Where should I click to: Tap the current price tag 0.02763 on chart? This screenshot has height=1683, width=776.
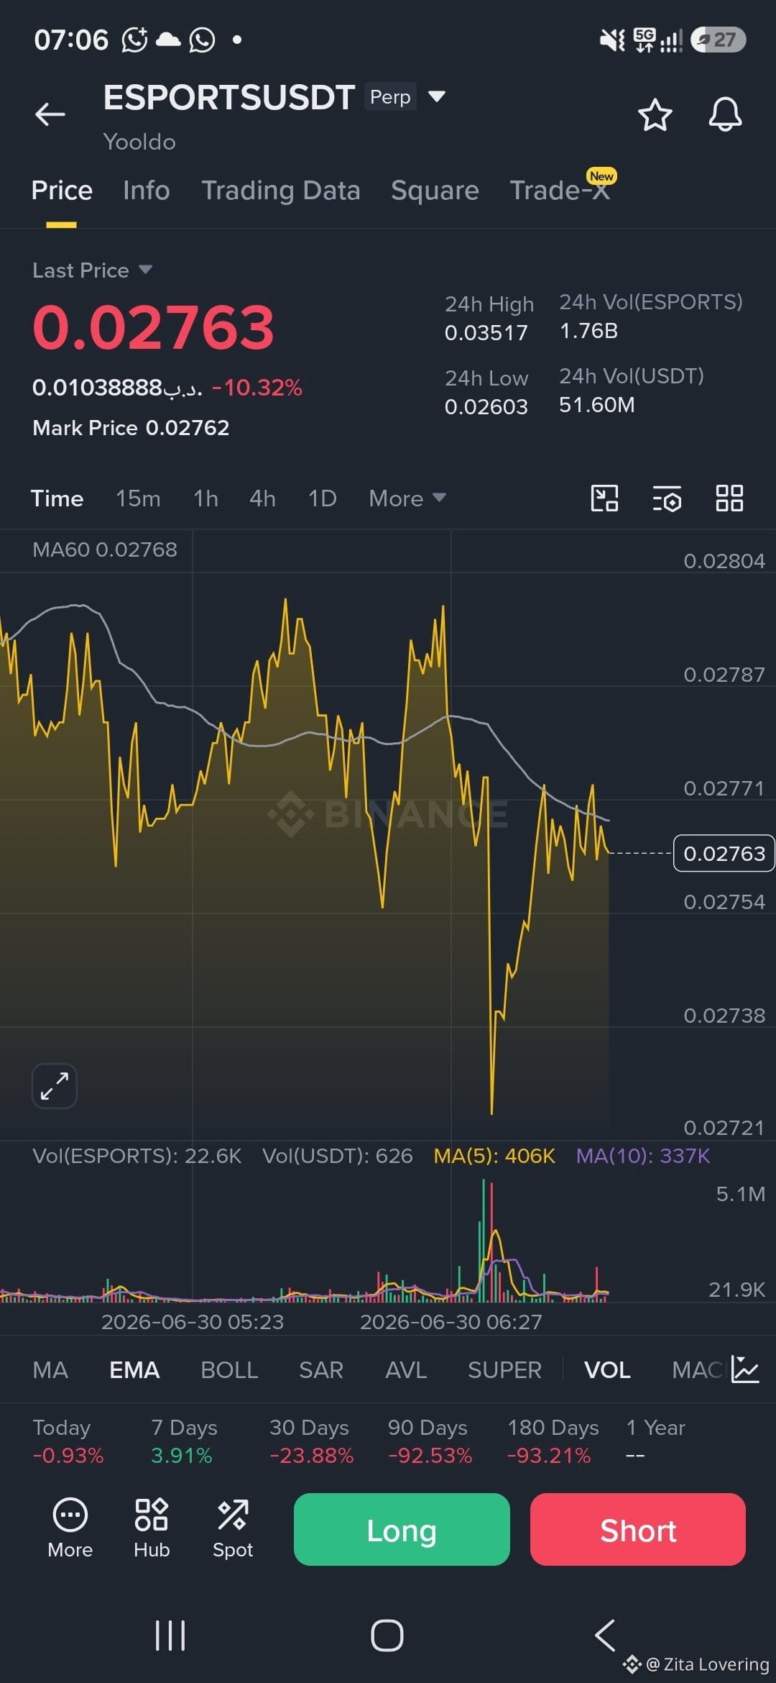(x=724, y=853)
